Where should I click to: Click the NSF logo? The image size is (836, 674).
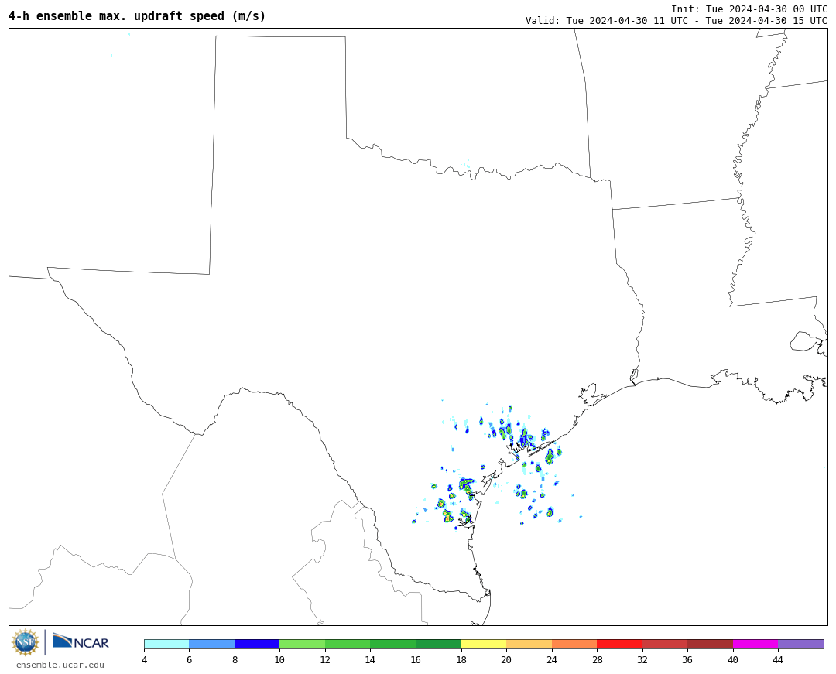pyautogui.click(x=26, y=642)
